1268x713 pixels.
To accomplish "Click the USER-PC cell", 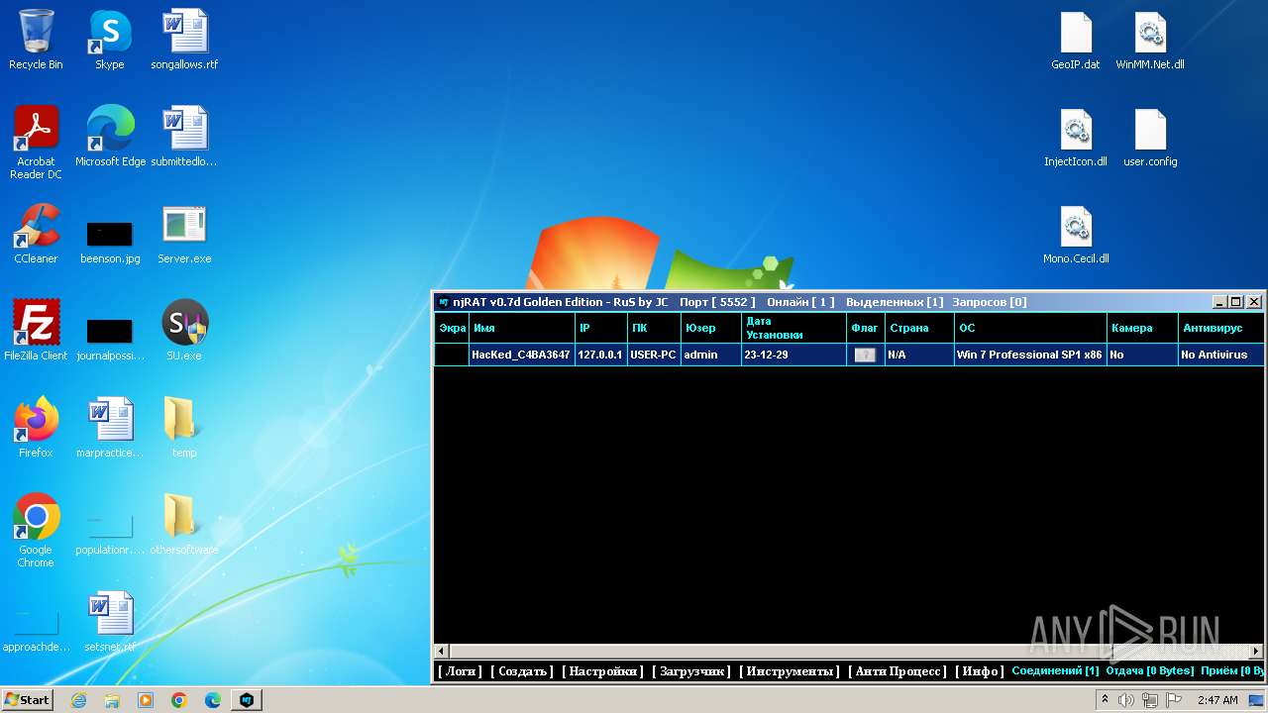I will click(x=654, y=355).
